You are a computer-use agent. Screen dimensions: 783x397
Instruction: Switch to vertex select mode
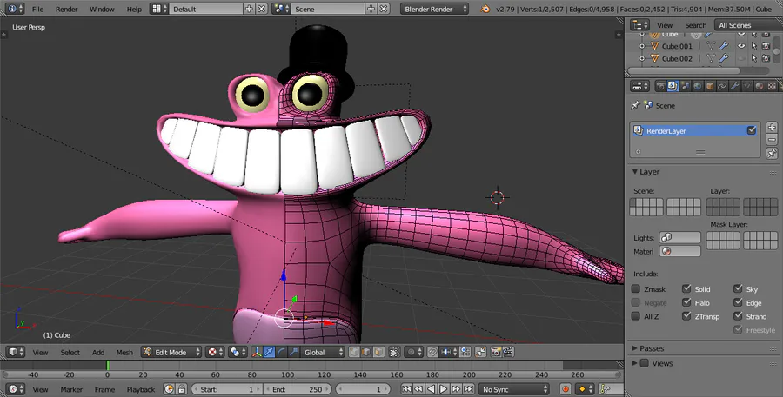pos(354,352)
